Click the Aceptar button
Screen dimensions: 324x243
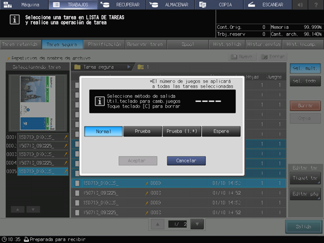(x=138, y=161)
